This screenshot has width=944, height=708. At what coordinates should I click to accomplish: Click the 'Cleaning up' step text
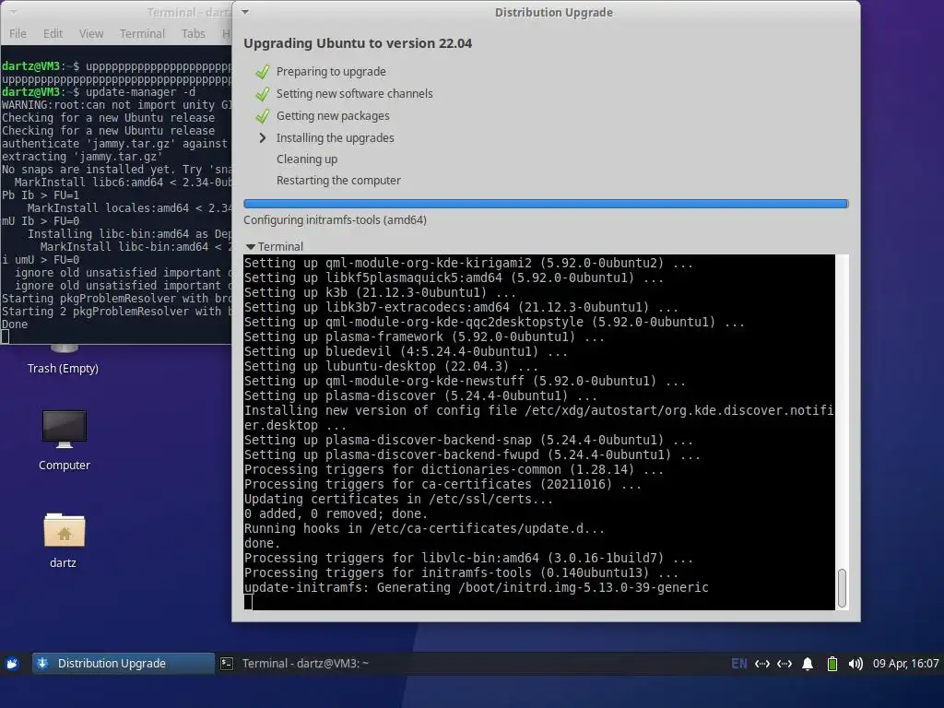(x=307, y=159)
